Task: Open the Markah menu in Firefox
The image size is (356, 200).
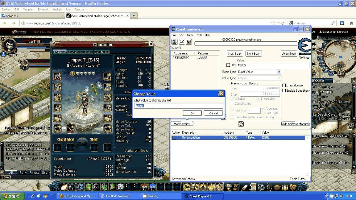Action: point(57,9)
